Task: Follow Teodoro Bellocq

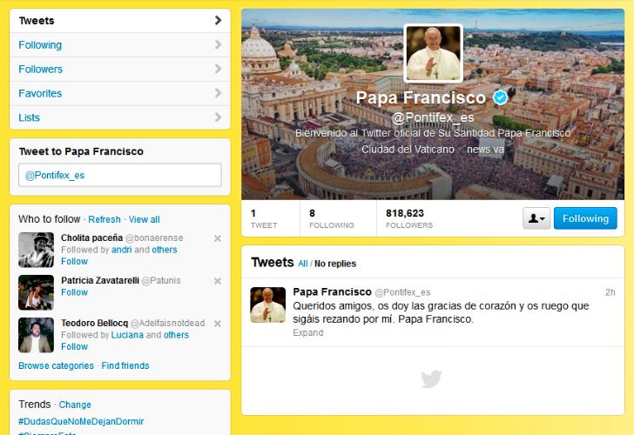Action: coord(74,346)
